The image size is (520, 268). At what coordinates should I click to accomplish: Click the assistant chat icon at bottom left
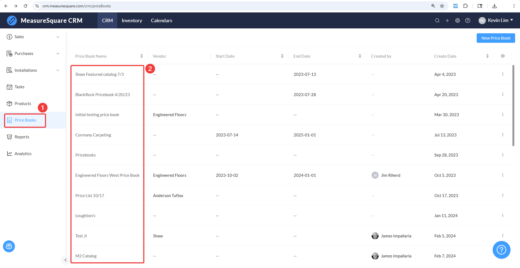[x=9, y=246]
